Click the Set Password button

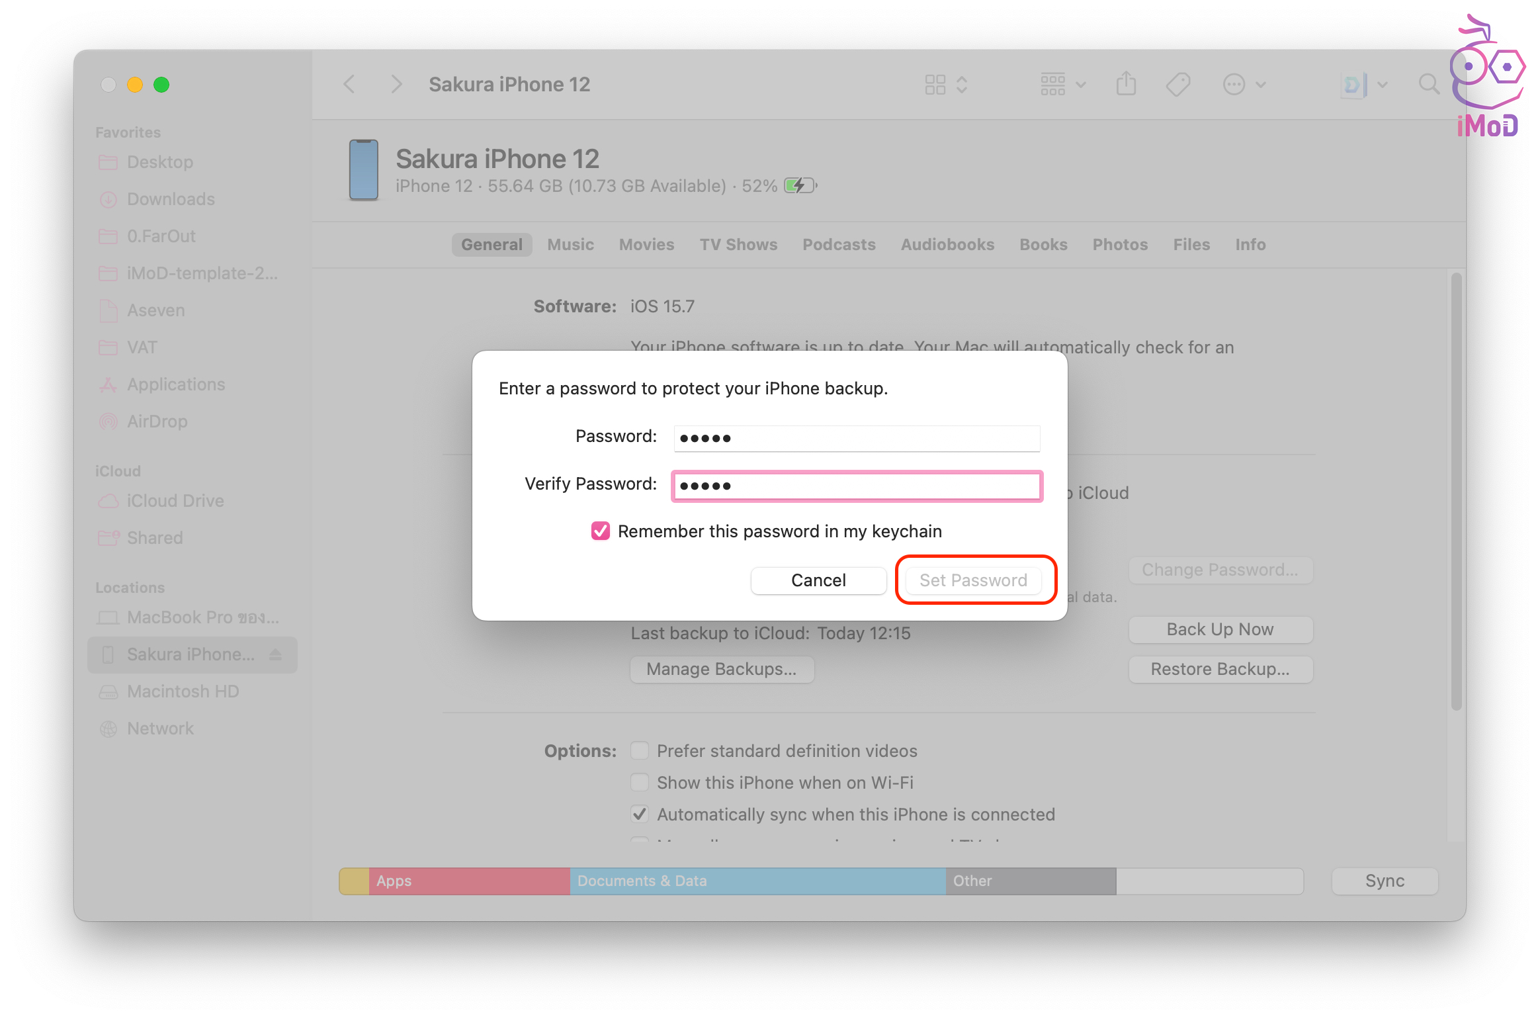(972, 580)
